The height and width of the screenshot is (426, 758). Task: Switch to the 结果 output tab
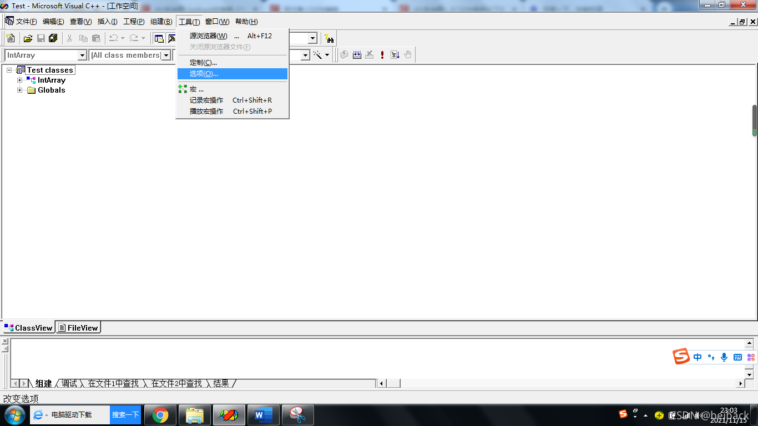221,383
